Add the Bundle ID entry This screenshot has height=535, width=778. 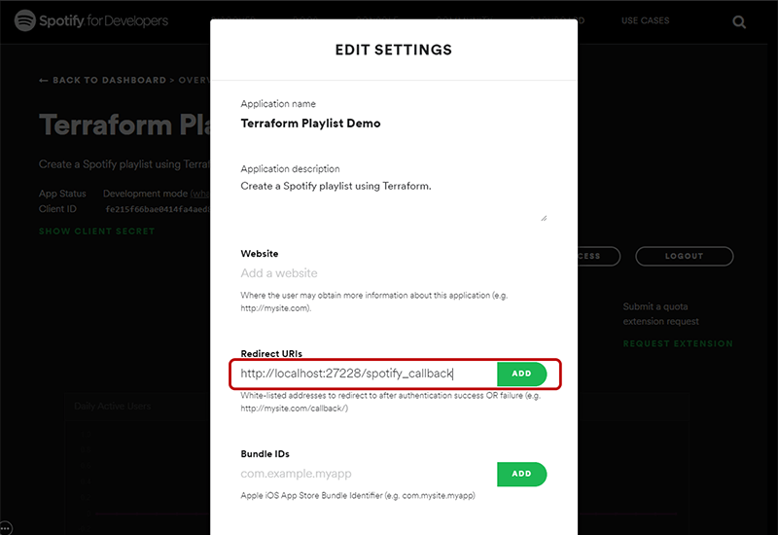coord(521,474)
